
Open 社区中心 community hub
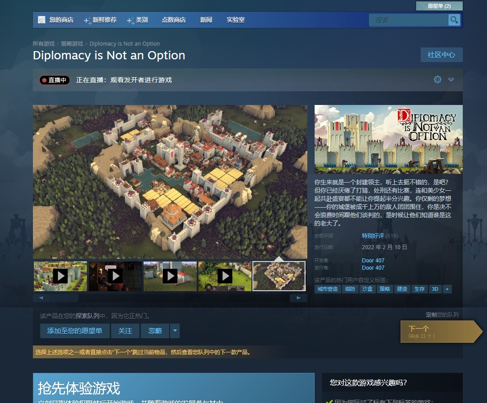pos(441,55)
